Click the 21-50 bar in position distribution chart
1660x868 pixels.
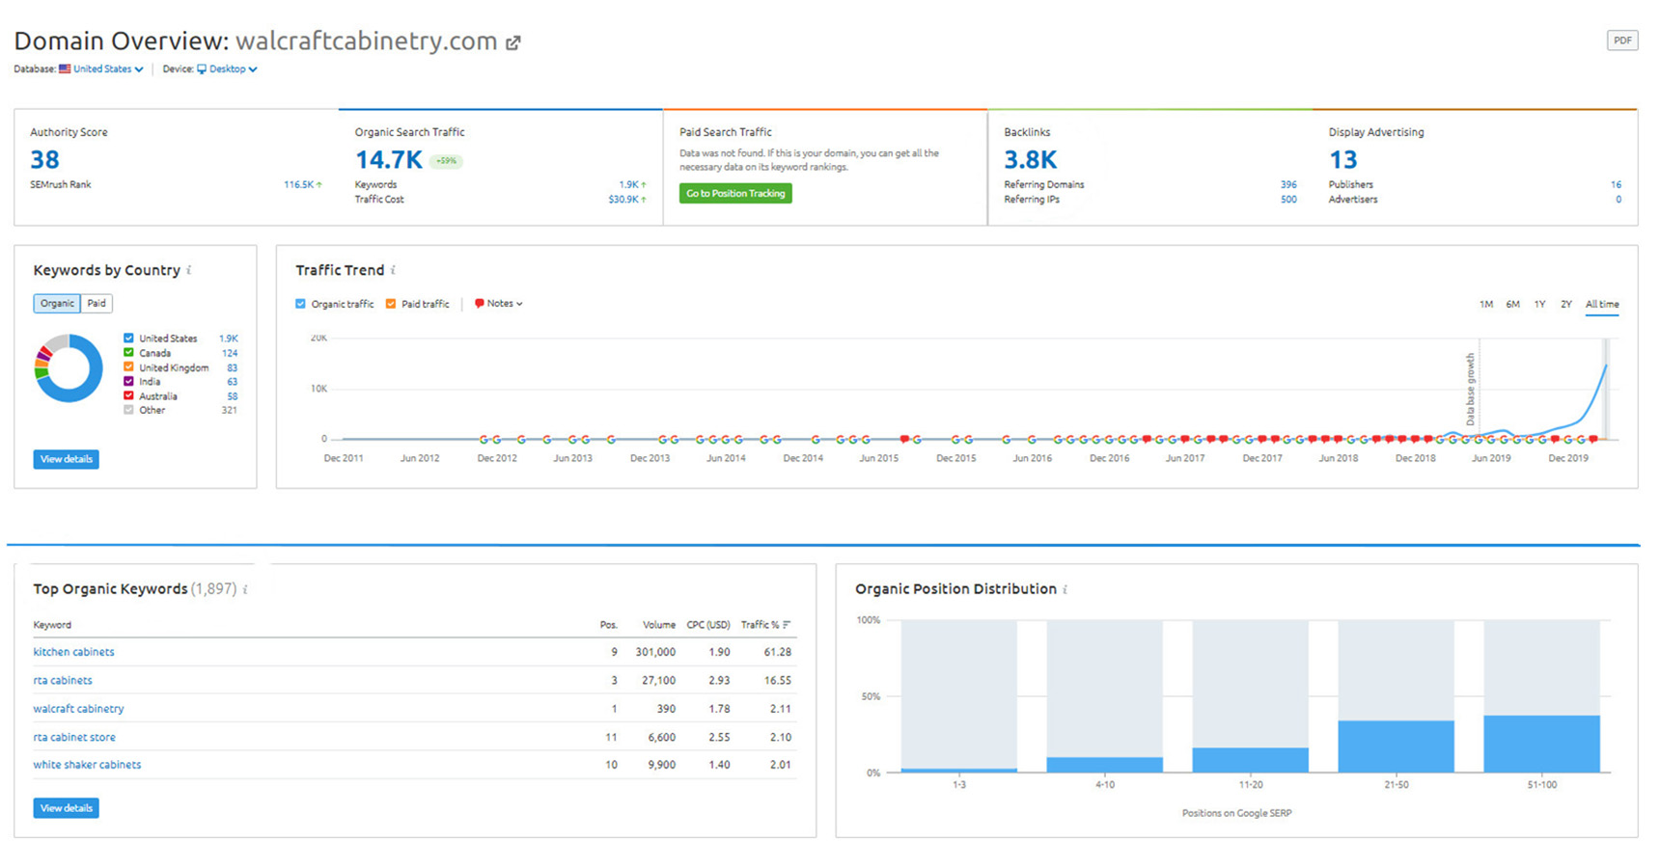click(x=1396, y=746)
